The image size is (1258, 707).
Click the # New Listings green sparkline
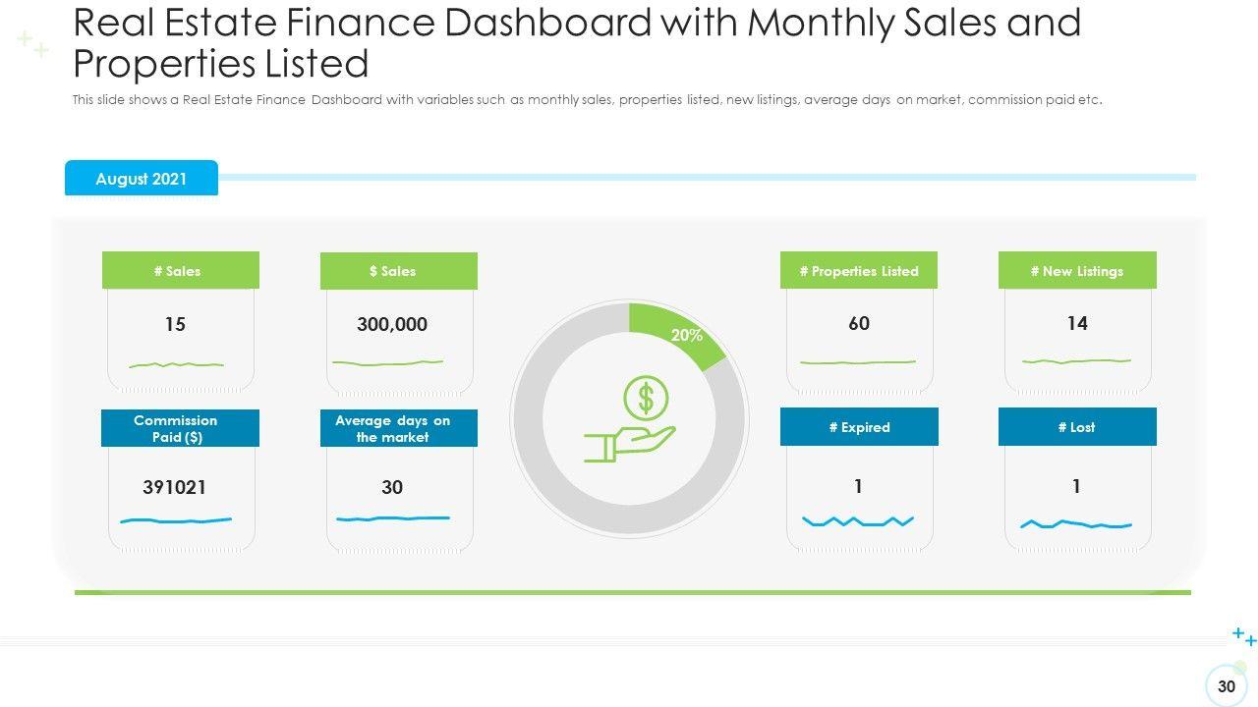pos(1076,361)
